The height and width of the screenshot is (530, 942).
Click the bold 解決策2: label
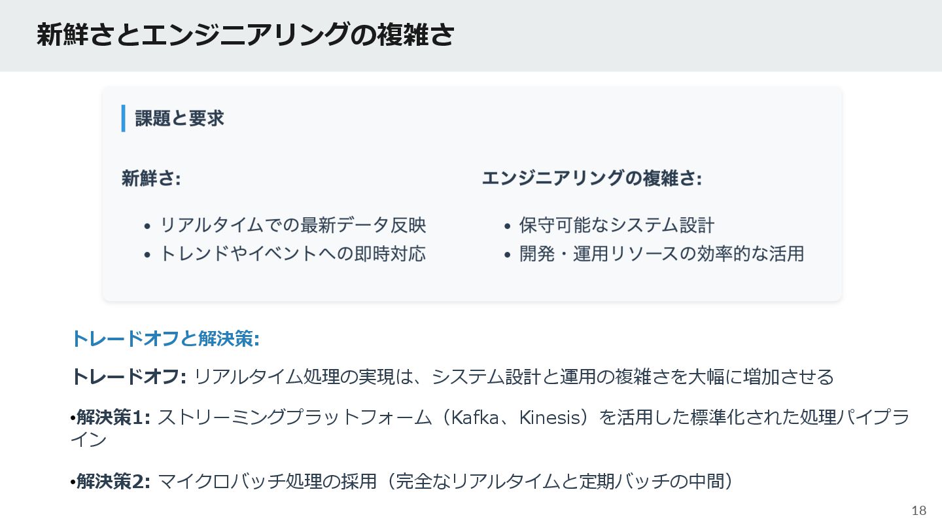pyautogui.click(x=114, y=482)
